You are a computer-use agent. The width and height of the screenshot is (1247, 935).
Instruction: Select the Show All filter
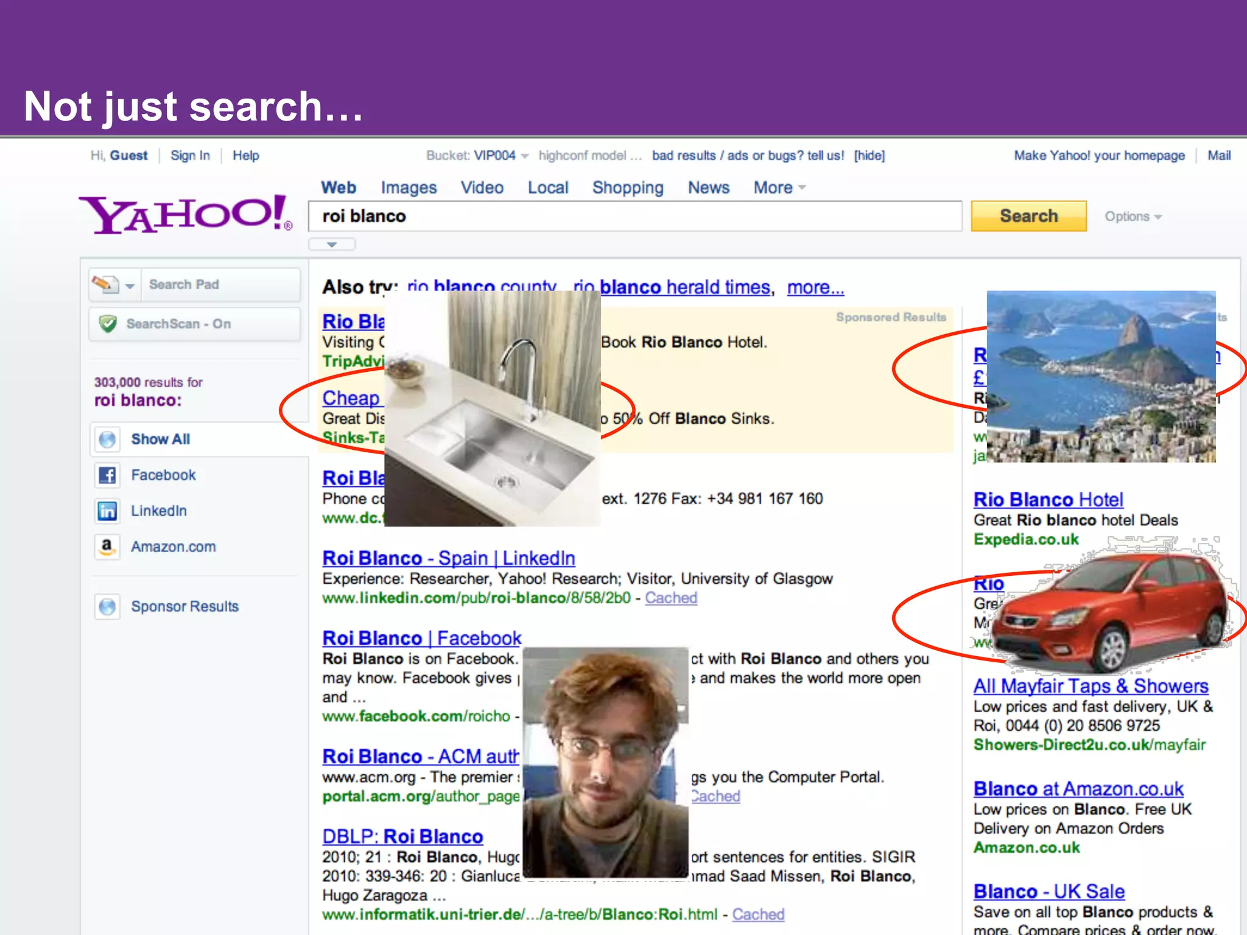(x=161, y=439)
